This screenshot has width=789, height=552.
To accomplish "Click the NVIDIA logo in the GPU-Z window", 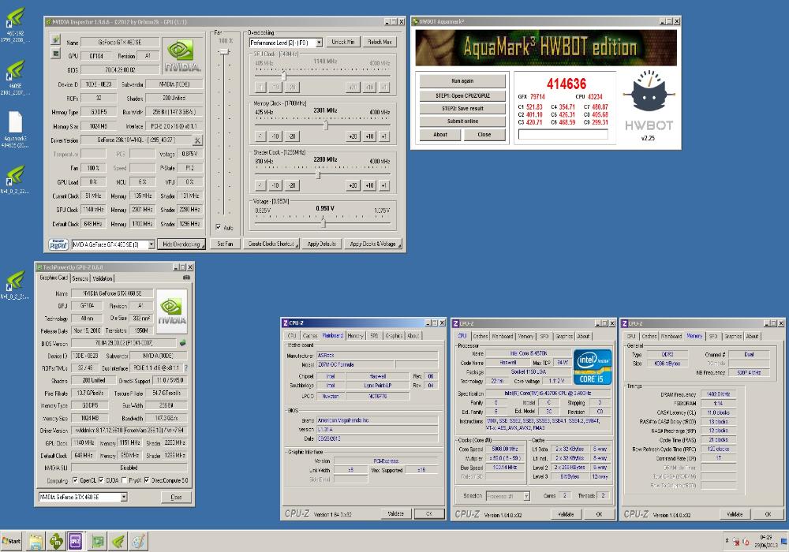I will pyautogui.click(x=172, y=311).
